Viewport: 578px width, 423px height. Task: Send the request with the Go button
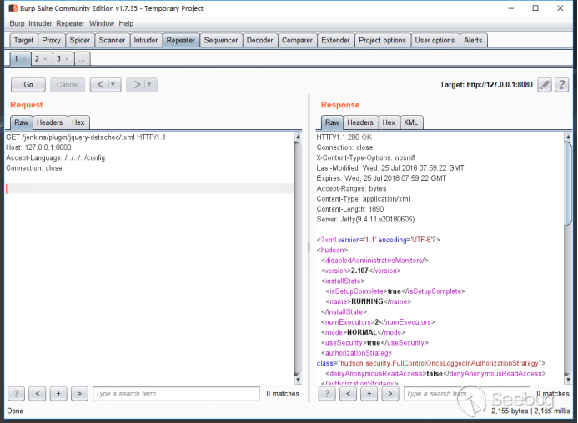[28, 85]
